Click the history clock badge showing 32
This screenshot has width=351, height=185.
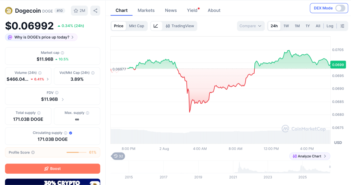click(x=118, y=156)
